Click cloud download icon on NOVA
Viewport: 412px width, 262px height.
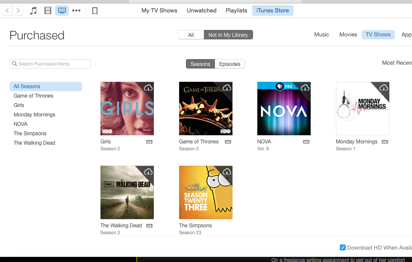[x=305, y=88]
